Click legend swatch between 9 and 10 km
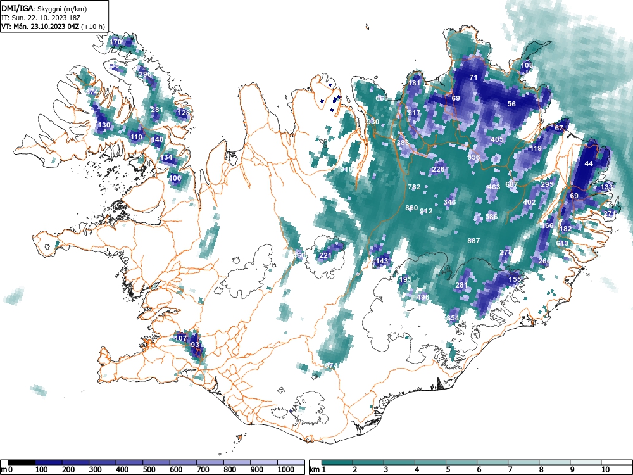 [x=586, y=462]
